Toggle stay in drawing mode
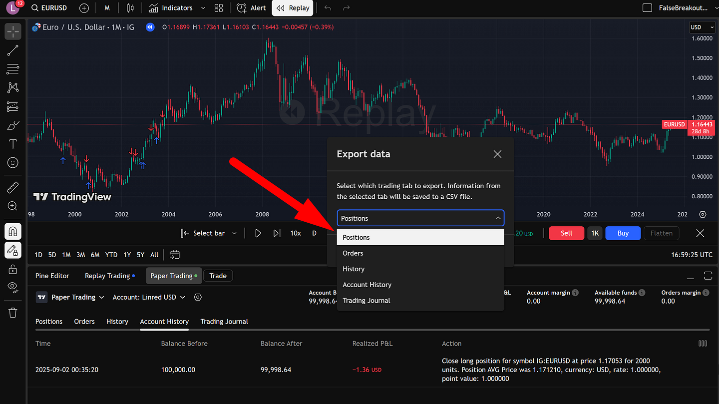719x404 pixels. coord(13,250)
